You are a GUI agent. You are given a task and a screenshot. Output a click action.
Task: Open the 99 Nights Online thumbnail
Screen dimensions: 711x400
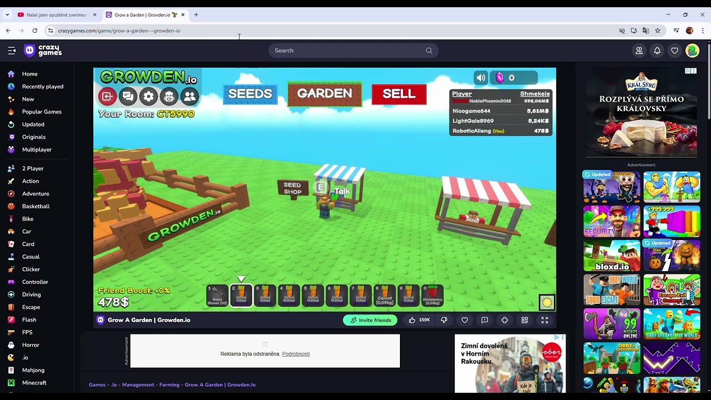(x=612, y=324)
